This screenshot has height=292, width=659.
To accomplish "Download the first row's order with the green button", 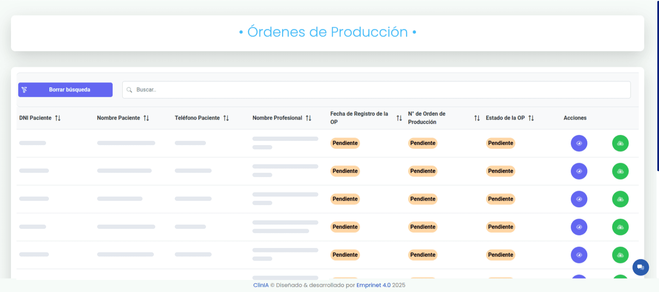I will coord(620,143).
